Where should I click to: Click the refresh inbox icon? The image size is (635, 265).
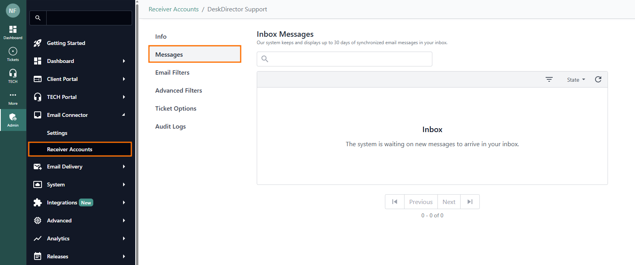(x=598, y=79)
